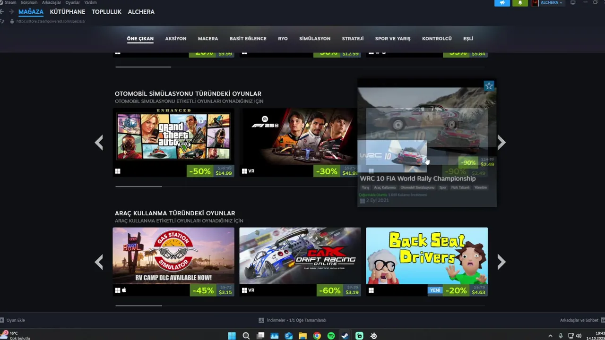
Task: Select the STRATEJİ category
Action: click(x=353, y=39)
